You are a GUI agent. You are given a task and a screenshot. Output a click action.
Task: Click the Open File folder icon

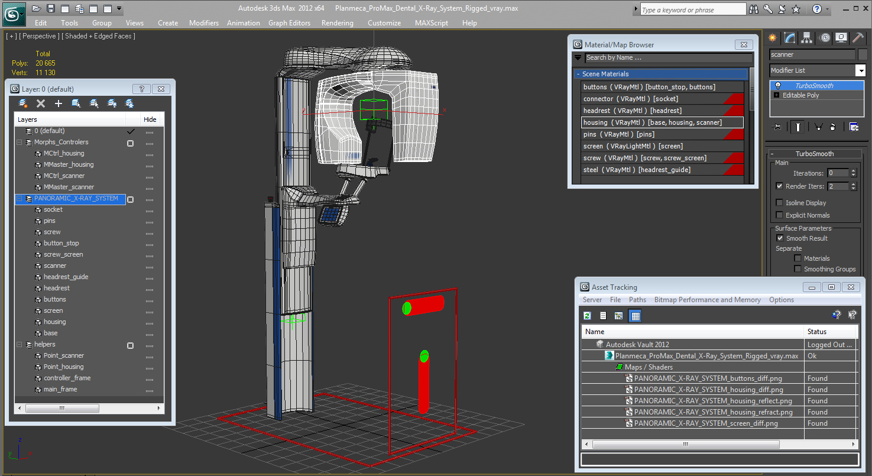(x=36, y=9)
